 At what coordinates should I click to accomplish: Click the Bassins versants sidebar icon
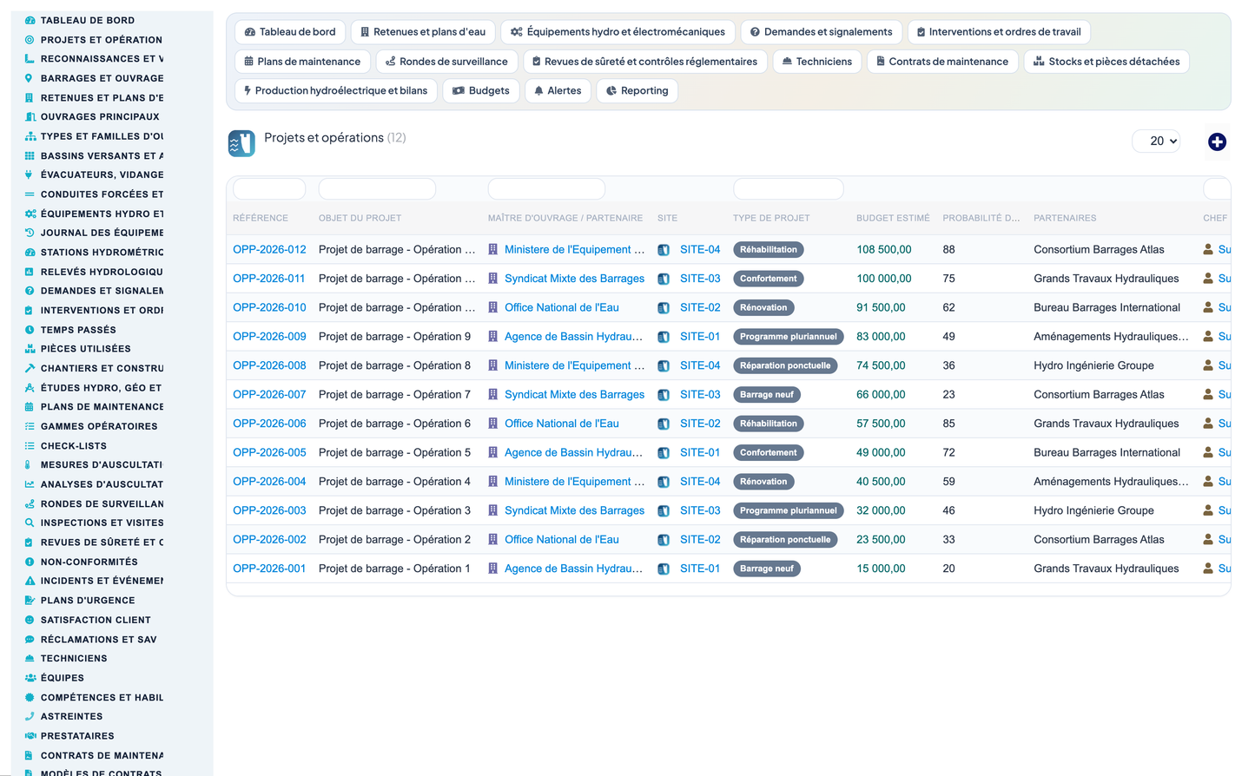coord(30,155)
